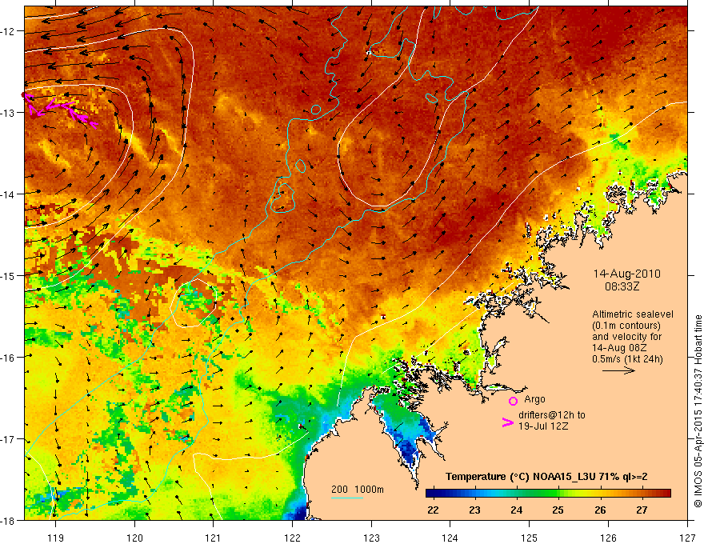Click the magenta Argo circle legend symbol

[513, 401]
